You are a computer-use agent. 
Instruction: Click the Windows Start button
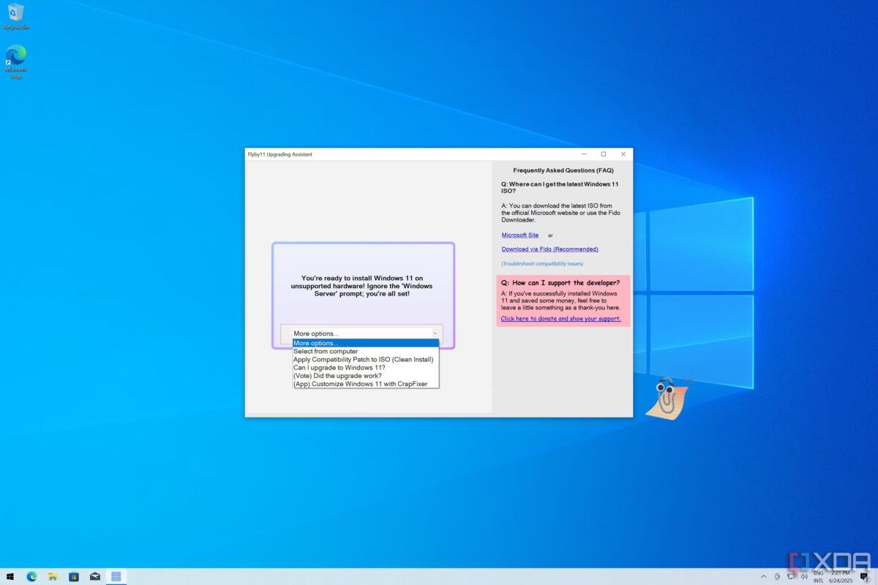[10, 576]
